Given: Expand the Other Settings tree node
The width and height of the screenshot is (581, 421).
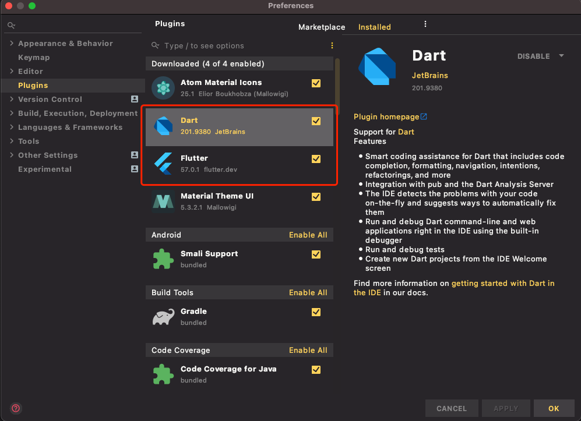Looking at the screenshot, I should click(12, 155).
